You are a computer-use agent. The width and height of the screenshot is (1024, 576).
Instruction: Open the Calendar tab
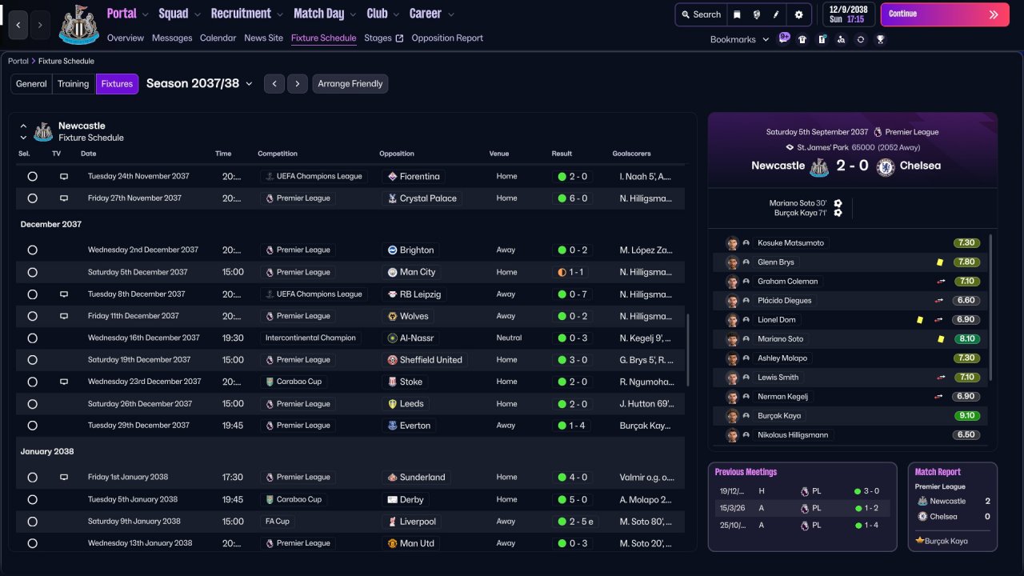pos(218,38)
